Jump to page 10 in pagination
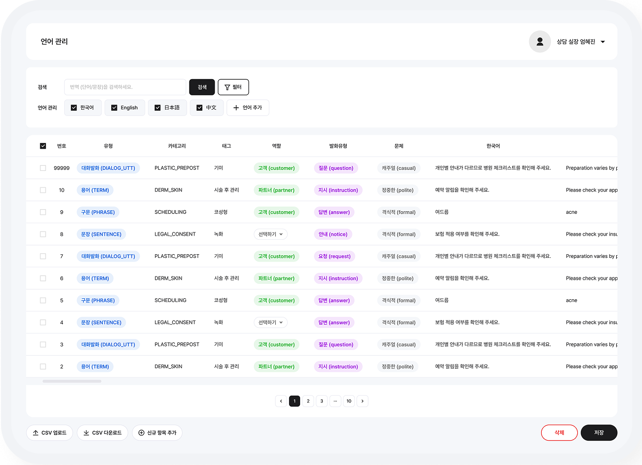The height and width of the screenshot is (465, 642). coord(349,401)
